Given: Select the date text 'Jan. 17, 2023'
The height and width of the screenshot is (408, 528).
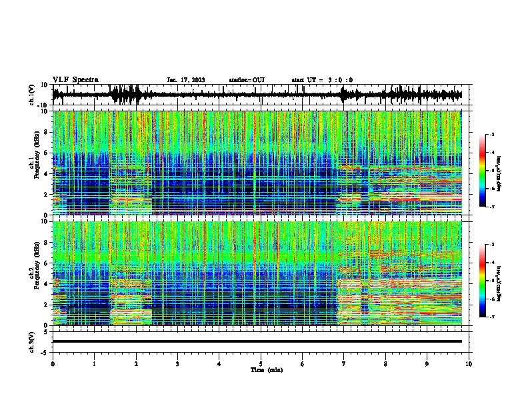Looking at the screenshot, I should pos(186,80).
